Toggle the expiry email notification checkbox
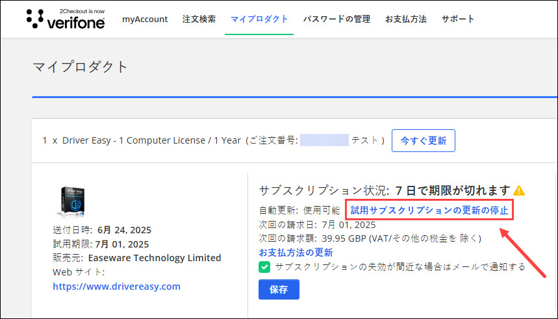The height and width of the screenshot is (319, 558). [x=264, y=267]
